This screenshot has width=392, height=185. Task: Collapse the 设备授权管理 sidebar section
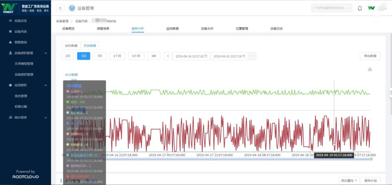pos(45,53)
